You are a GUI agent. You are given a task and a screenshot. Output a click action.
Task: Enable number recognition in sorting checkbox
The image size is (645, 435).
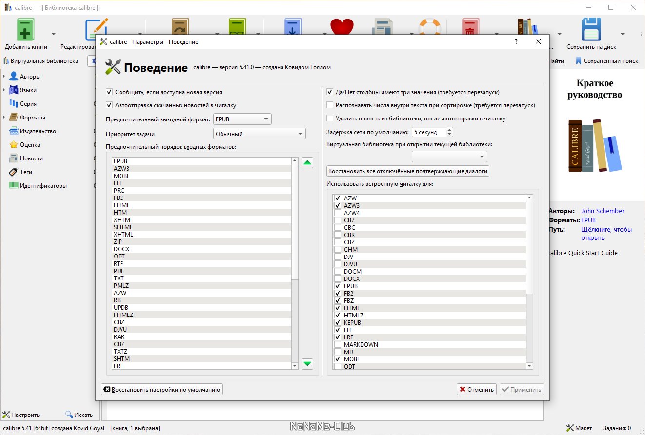(330, 105)
